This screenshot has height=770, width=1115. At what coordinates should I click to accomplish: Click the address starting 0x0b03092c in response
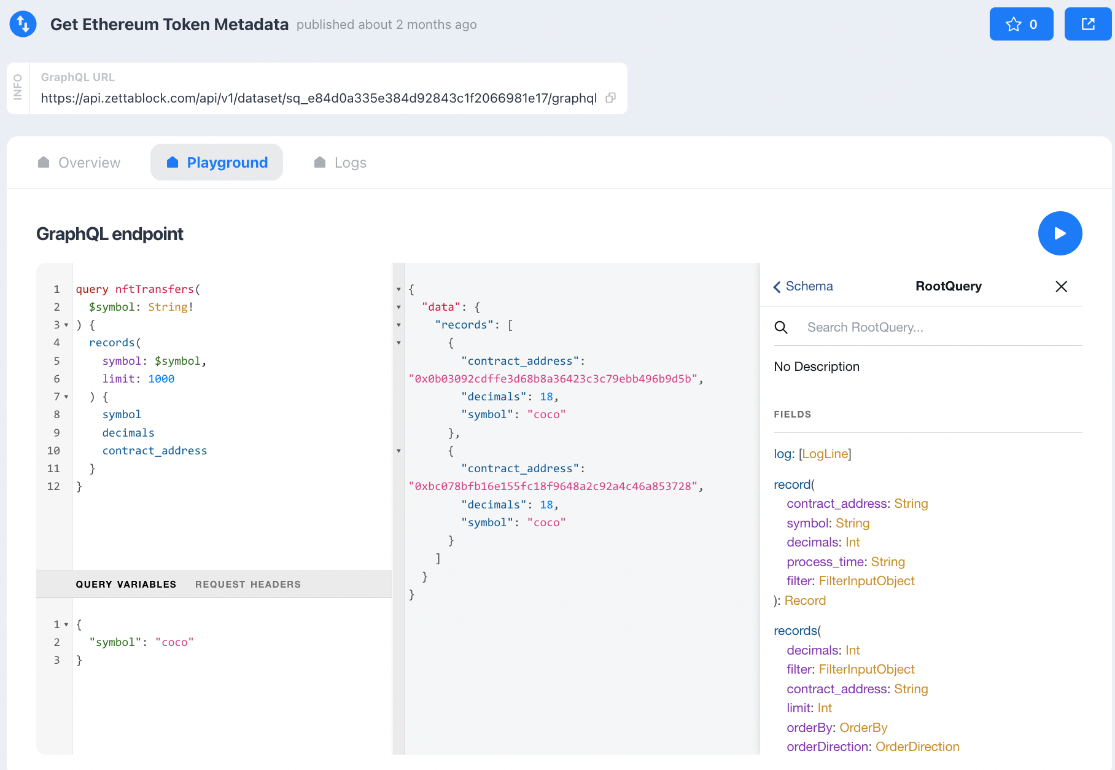[x=553, y=379]
